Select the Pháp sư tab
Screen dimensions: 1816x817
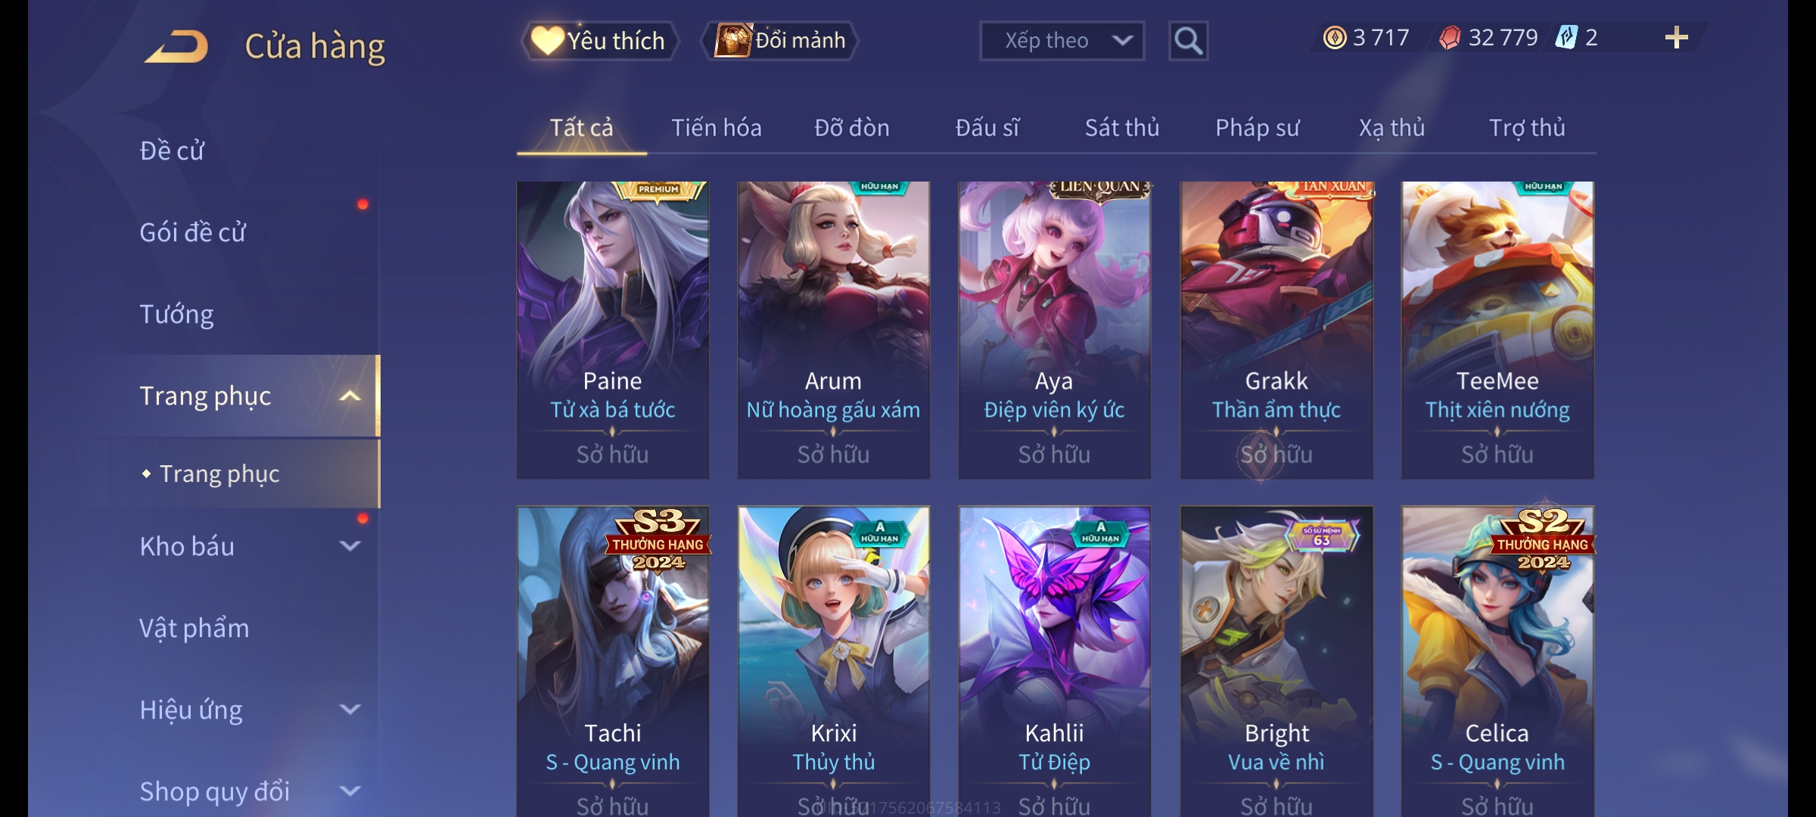coord(1258,128)
